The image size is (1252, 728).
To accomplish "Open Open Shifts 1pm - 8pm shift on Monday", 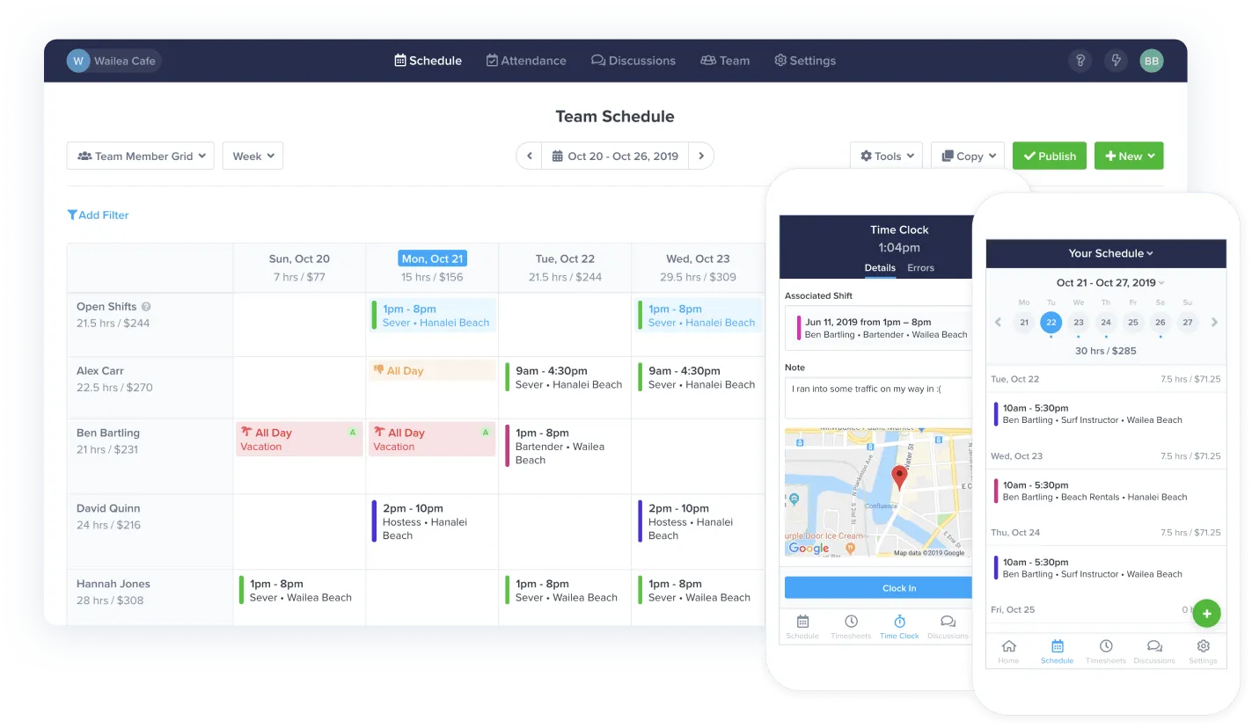I will pos(432,316).
